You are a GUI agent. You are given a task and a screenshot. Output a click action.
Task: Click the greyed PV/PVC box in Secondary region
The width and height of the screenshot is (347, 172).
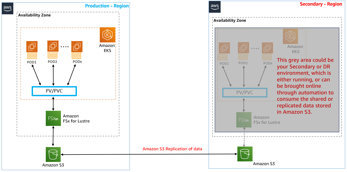point(245,92)
